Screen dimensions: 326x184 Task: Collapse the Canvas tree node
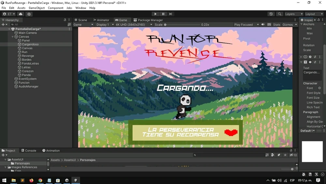(13, 37)
